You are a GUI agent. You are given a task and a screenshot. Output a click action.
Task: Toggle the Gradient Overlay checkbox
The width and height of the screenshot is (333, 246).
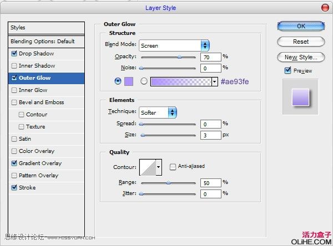[14, 163]
